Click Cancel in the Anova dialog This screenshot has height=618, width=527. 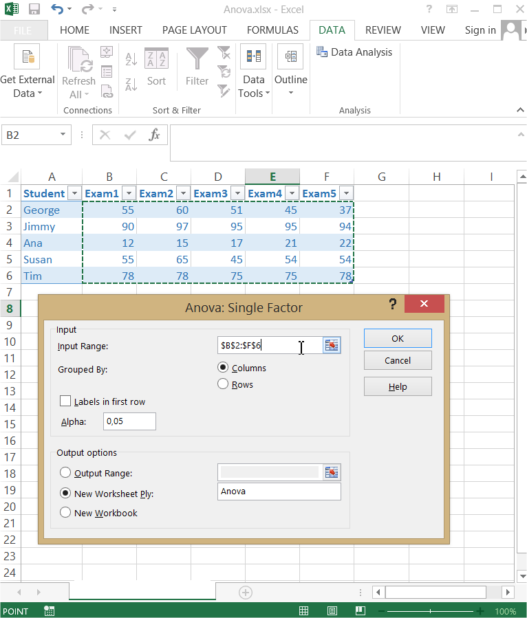tap(398, 360)
